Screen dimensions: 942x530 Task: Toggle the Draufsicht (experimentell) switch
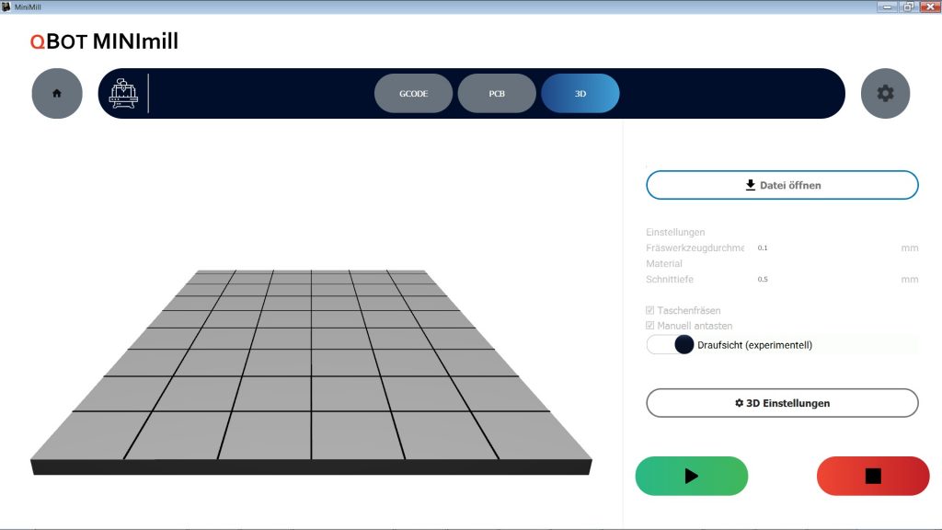tap(671, 345)
